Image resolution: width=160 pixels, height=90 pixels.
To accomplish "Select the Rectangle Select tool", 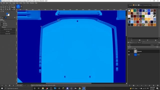I will point(3,7).
